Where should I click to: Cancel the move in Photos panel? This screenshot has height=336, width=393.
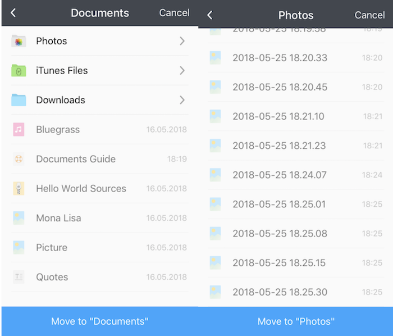point(369,15)
